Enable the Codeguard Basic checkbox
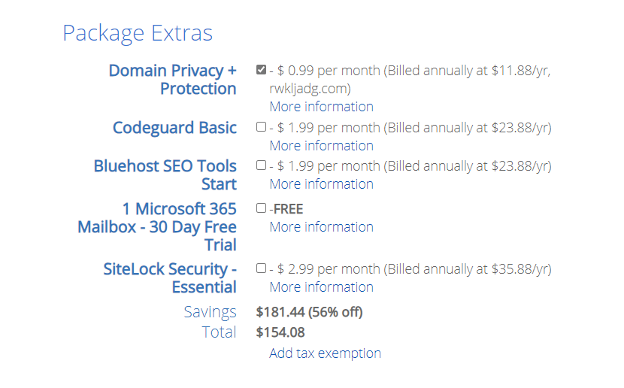 261,127
